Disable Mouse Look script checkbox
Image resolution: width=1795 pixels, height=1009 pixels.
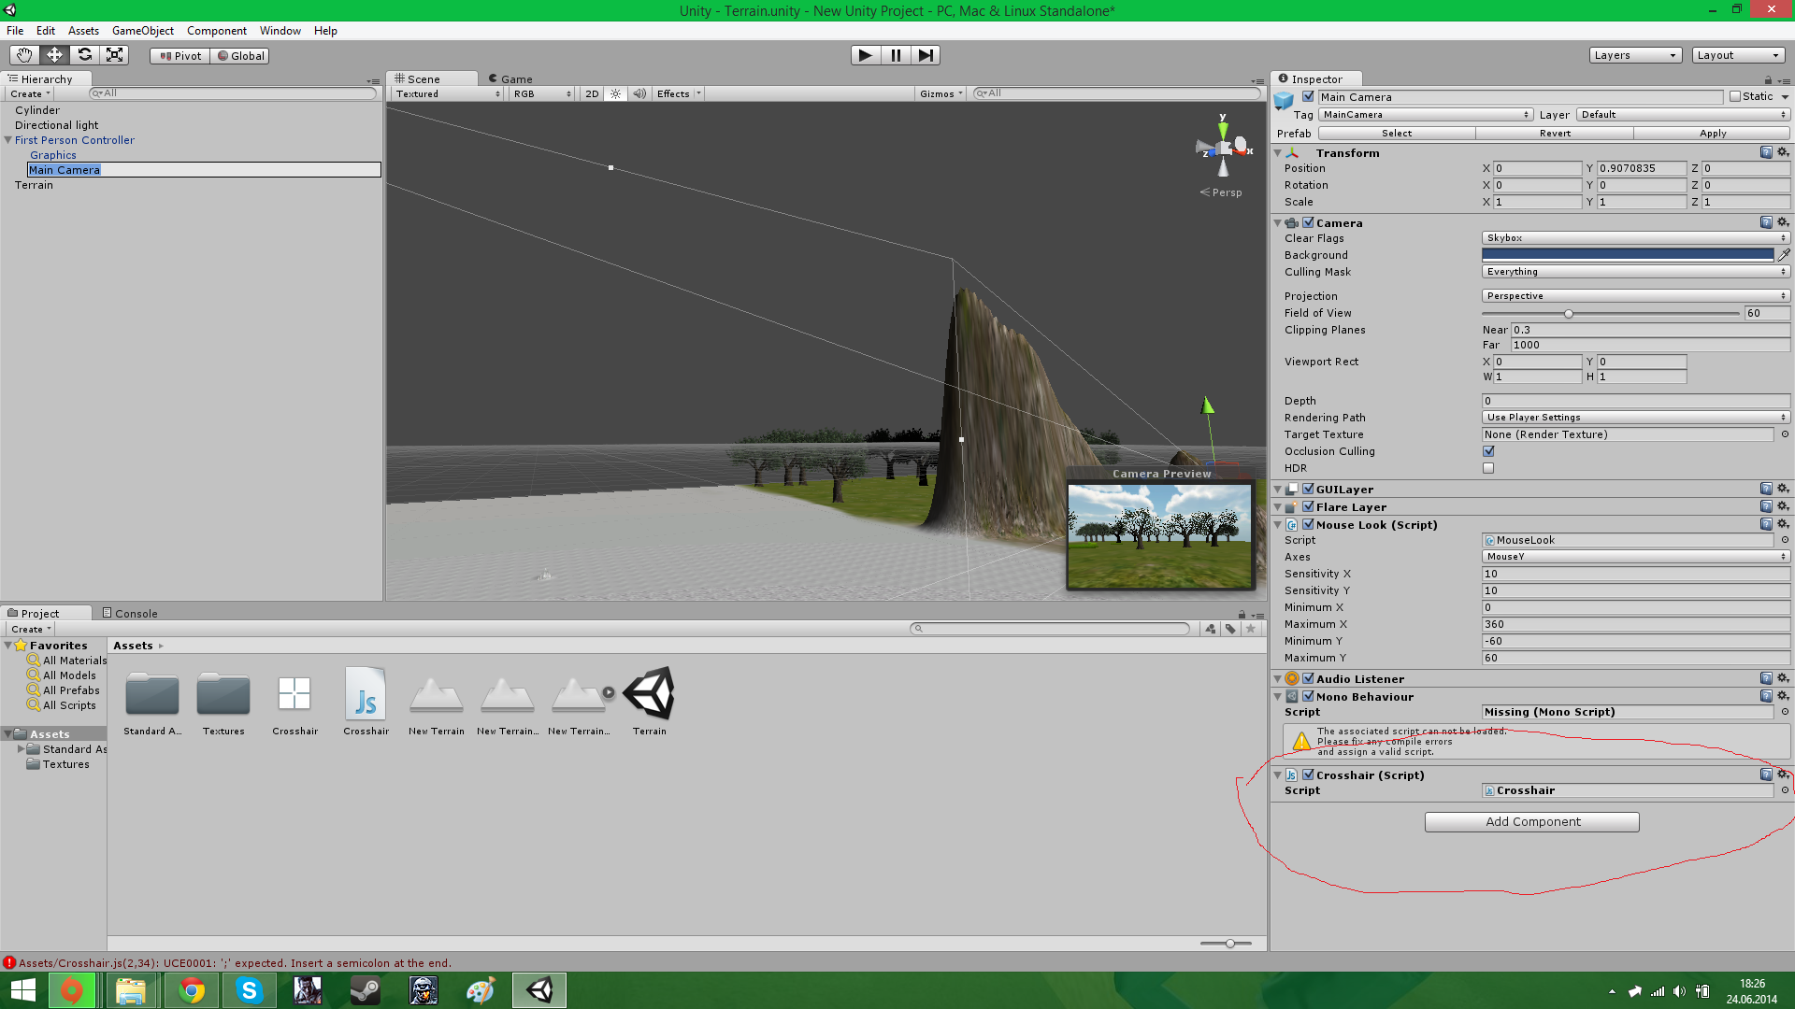click(1308, 524)
